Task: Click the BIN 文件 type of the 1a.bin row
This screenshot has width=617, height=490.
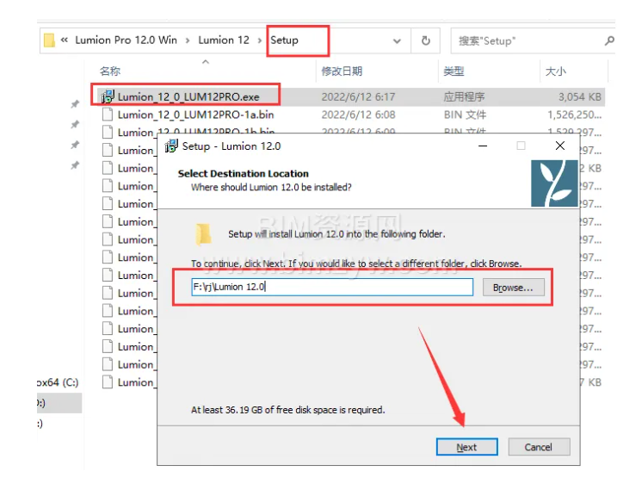Action: [x=465, y=115]
